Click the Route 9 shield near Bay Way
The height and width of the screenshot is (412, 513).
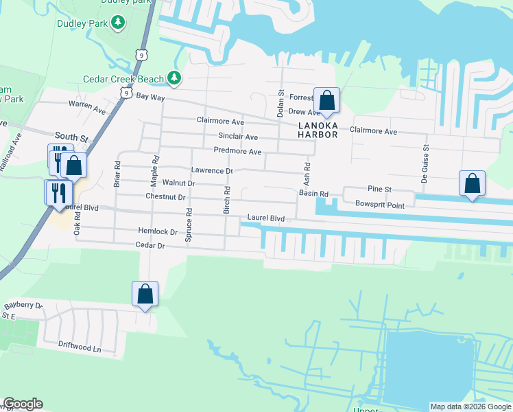126,93
